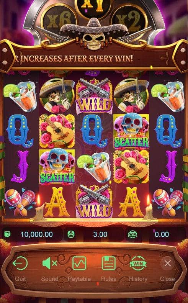The height and width of the screenshot is (303, 188).
Task: Click the 10,000.00 balance value
Action: (36, 234)
